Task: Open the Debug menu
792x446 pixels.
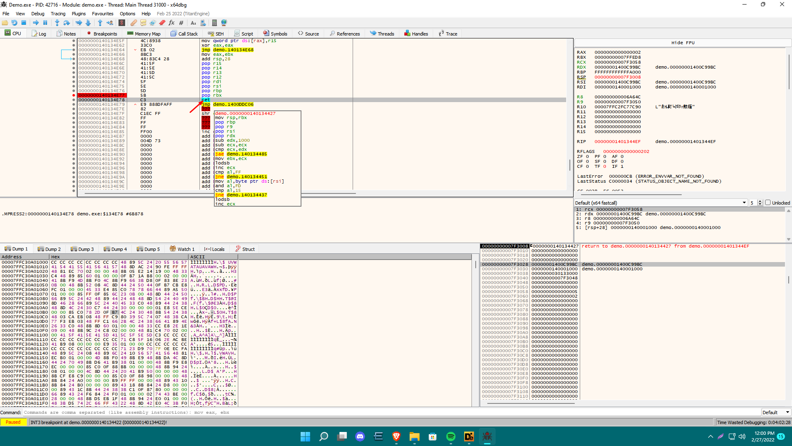Action: (x=38, y=14)
